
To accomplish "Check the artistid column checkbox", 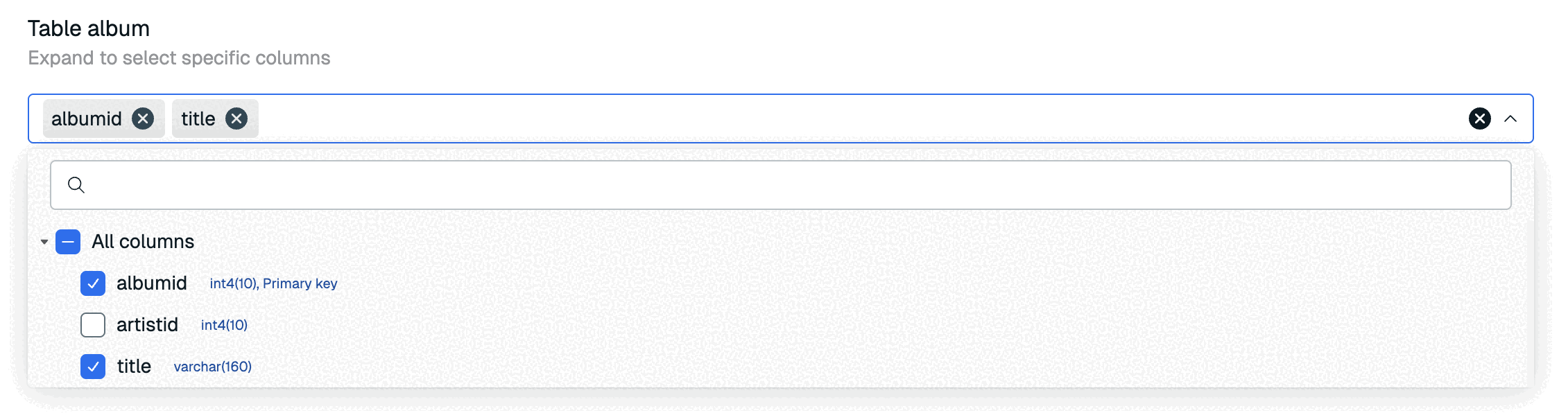I will click(x=93, y=325).
